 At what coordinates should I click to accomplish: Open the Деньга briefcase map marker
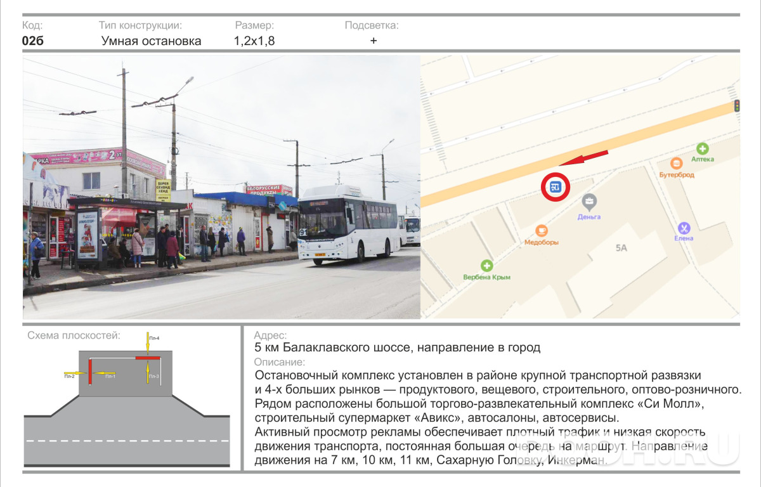coord(589,202)
